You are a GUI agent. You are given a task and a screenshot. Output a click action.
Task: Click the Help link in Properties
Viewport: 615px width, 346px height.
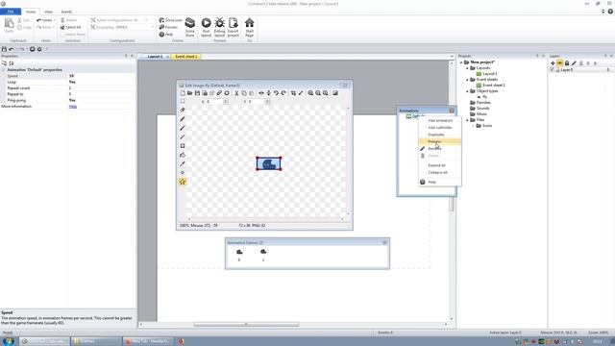pos(73,107)
